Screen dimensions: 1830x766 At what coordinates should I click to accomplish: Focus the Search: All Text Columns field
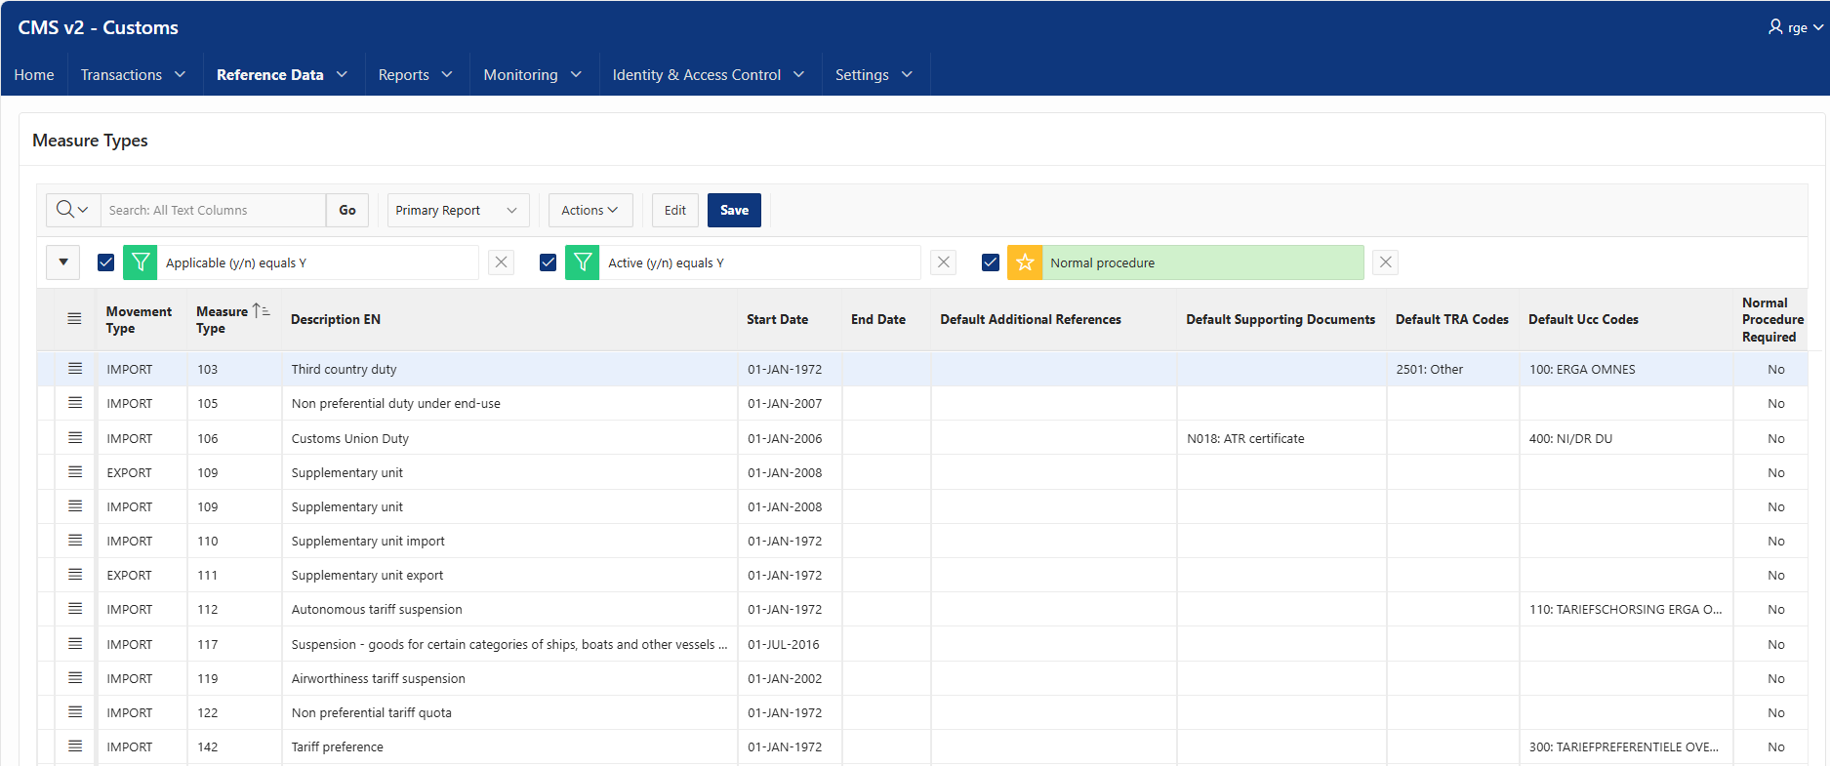(213, 210)
